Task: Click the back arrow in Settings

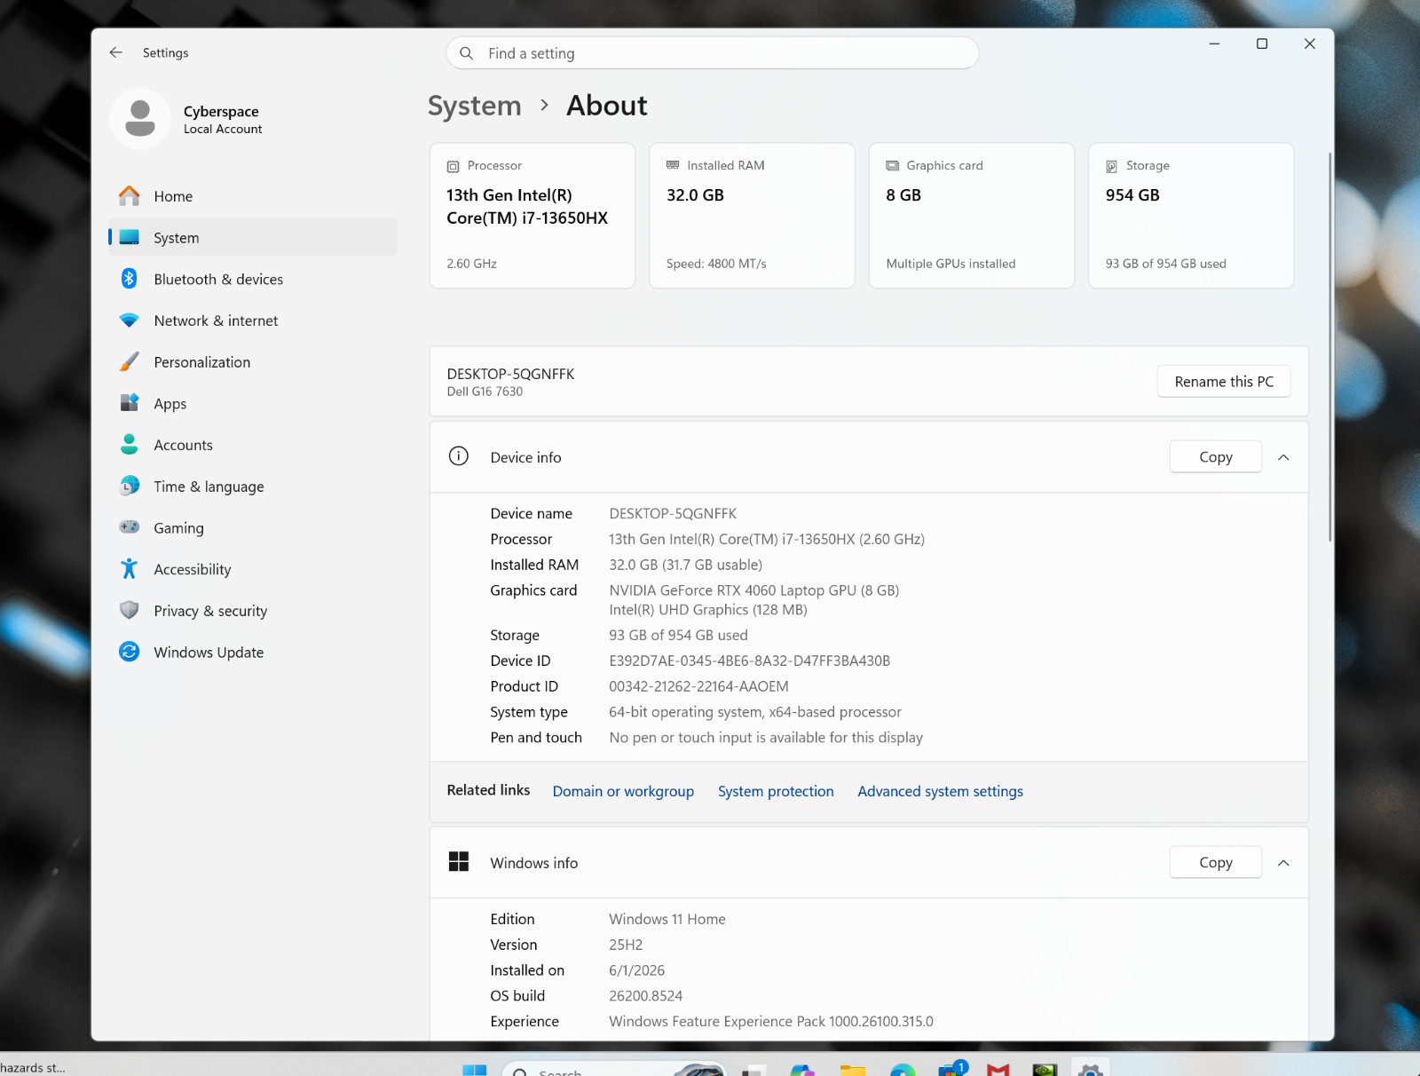Action: [116, 52]
